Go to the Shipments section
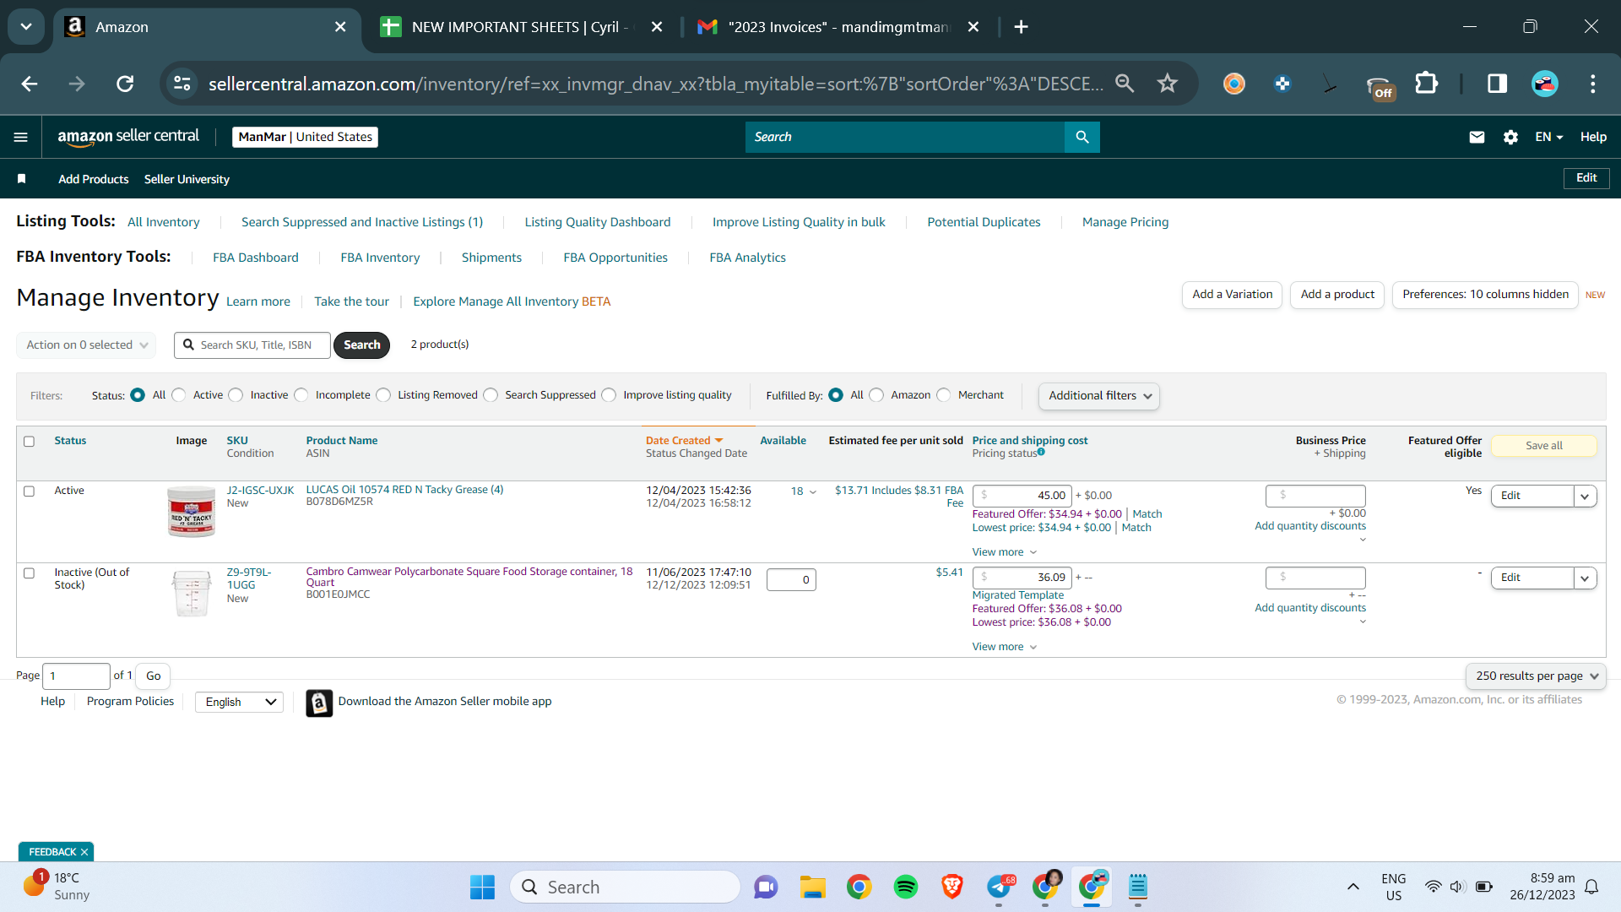1621x912 pixels. click(491, 258)
